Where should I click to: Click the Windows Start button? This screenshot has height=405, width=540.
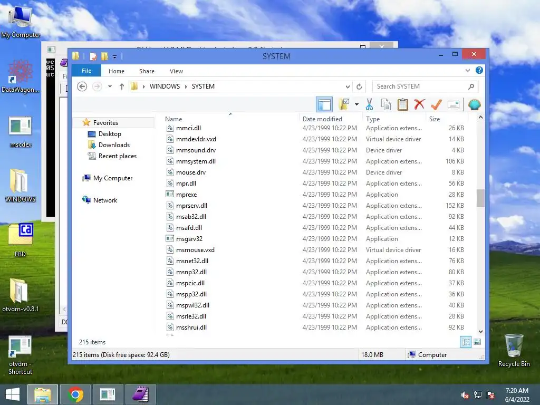click(x=13, y=394)
